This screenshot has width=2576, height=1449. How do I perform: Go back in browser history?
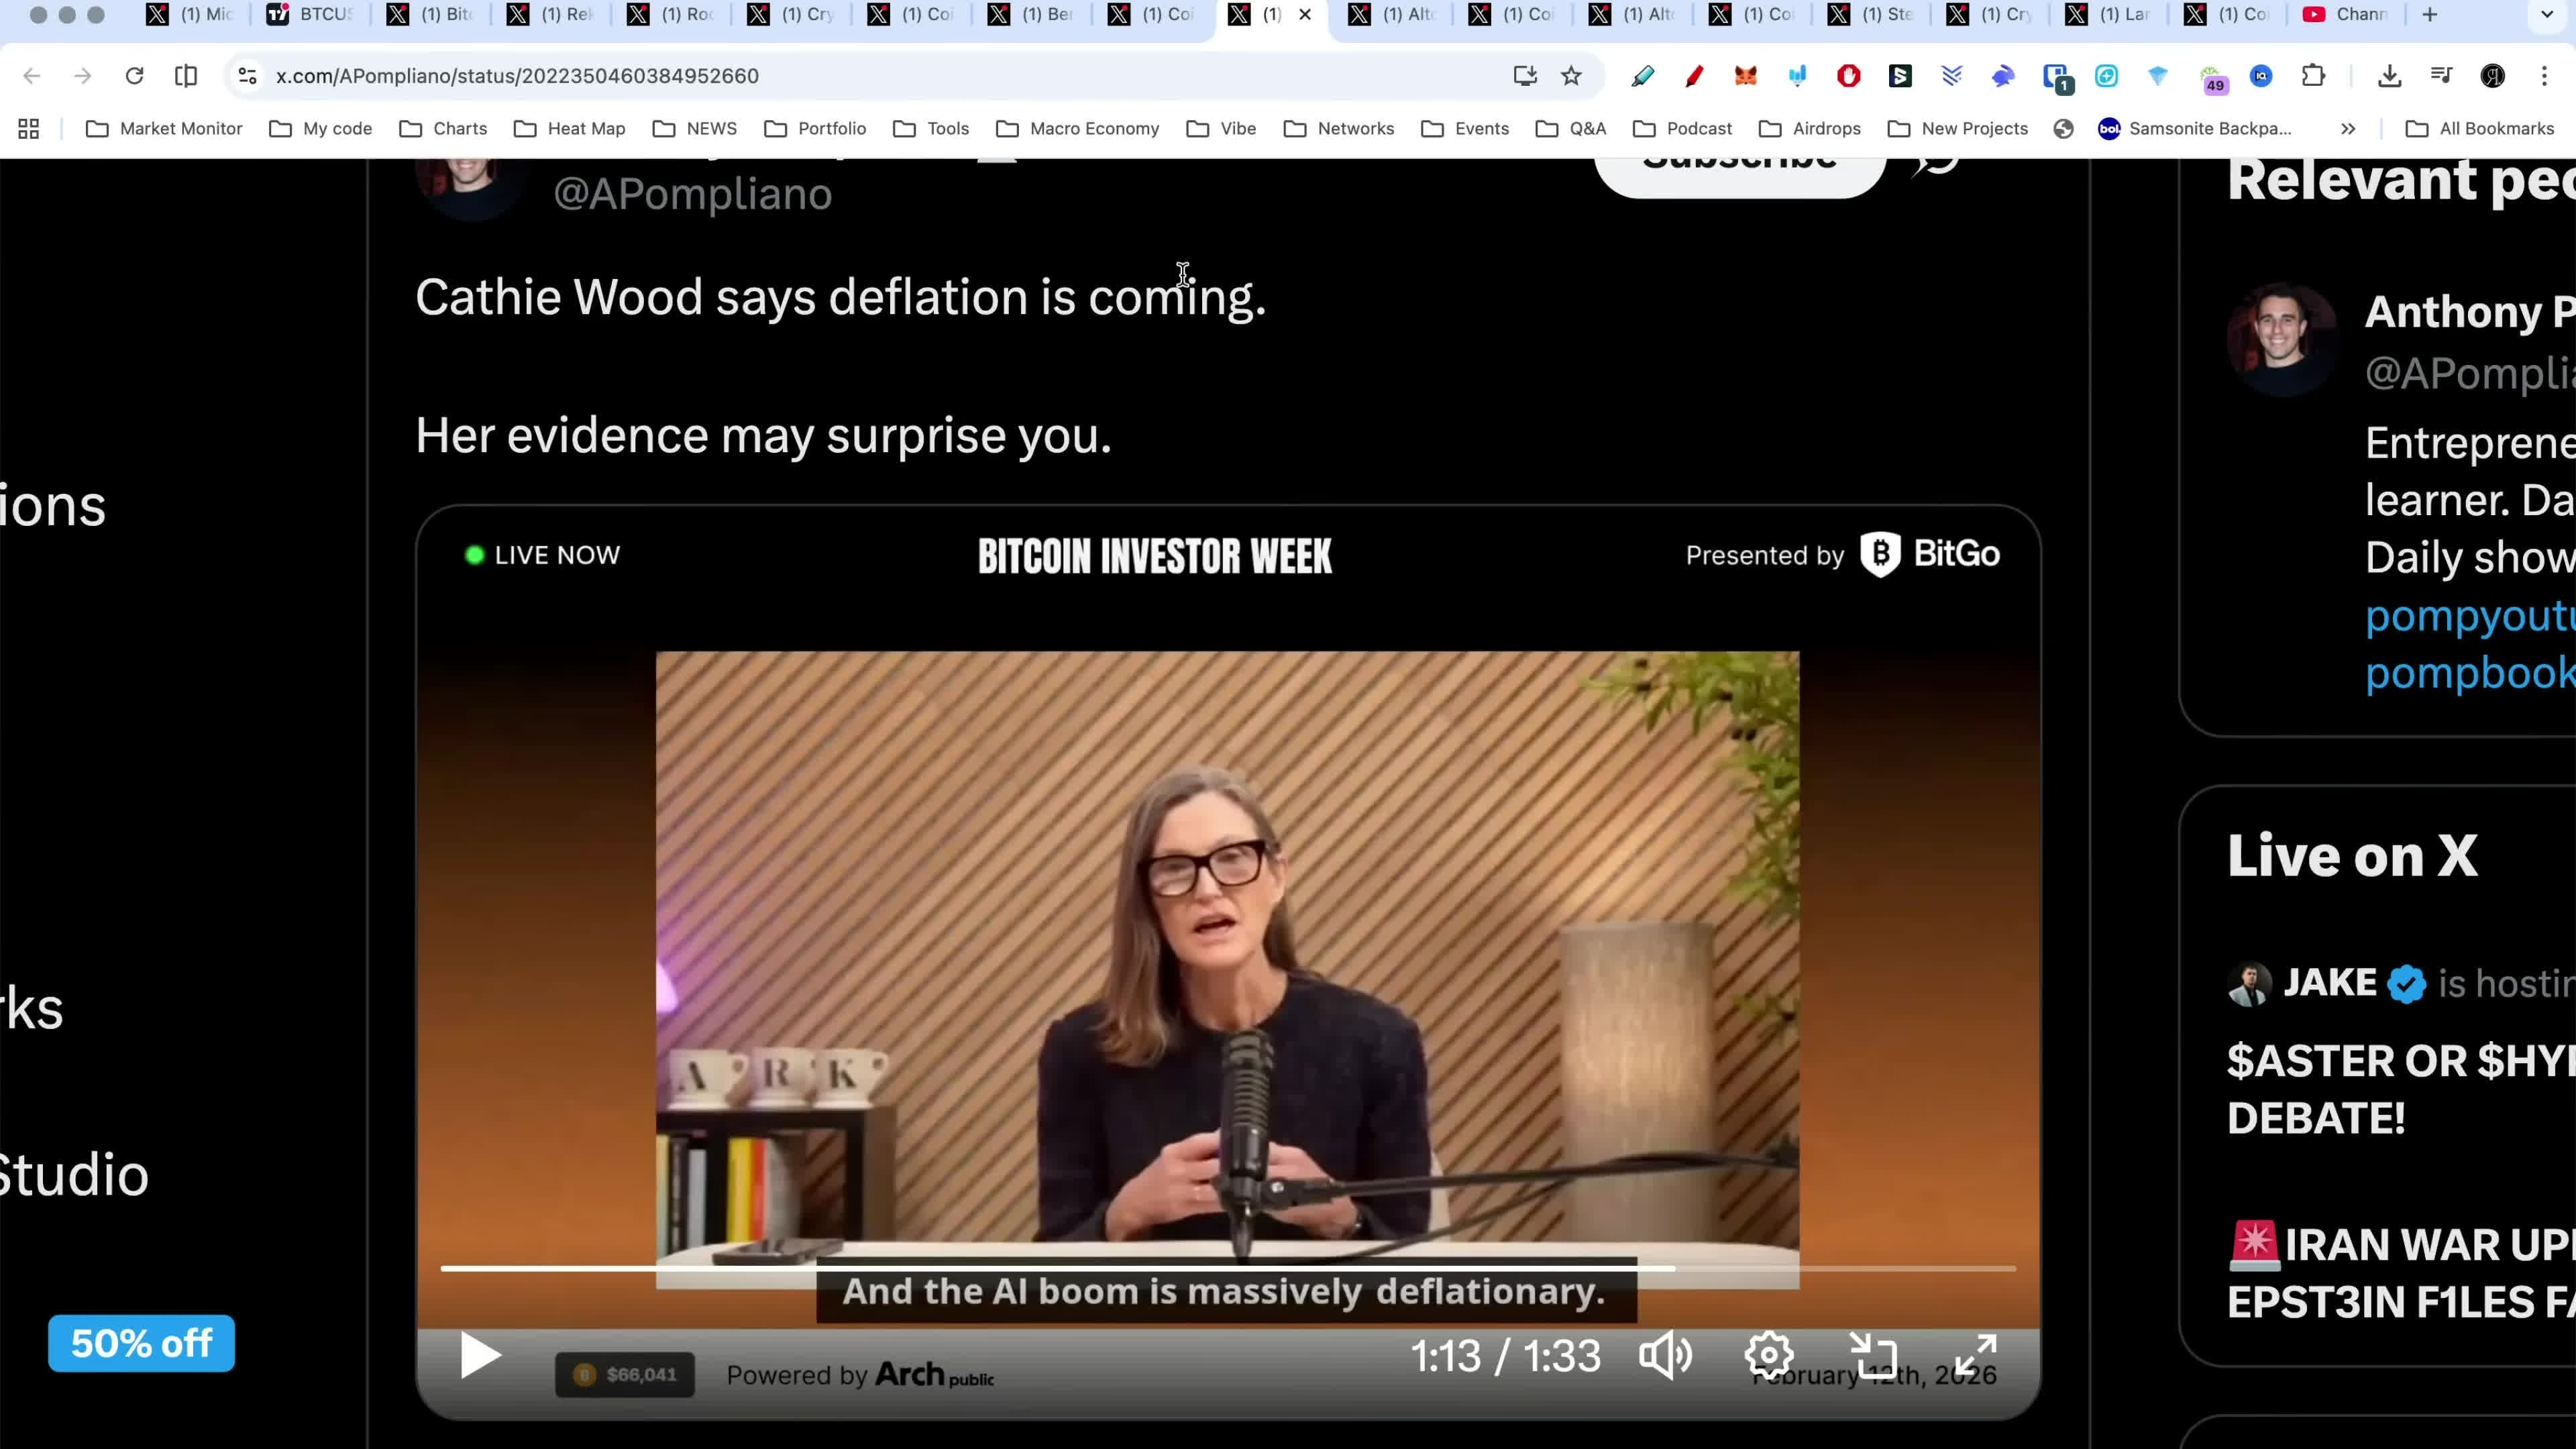coord(32,76)
